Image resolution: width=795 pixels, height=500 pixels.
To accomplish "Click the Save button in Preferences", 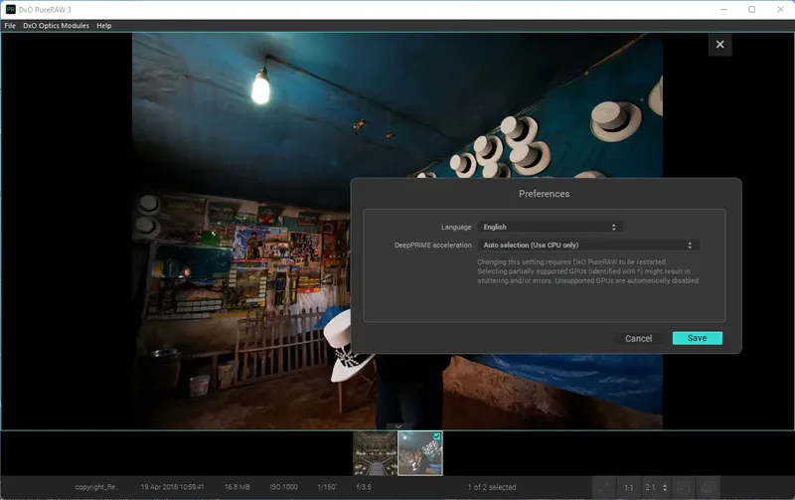I will tap(697, 338).
